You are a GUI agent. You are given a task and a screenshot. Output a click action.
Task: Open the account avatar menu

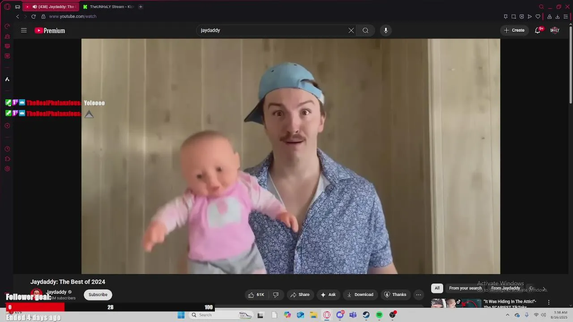click(x=555, y=30)
